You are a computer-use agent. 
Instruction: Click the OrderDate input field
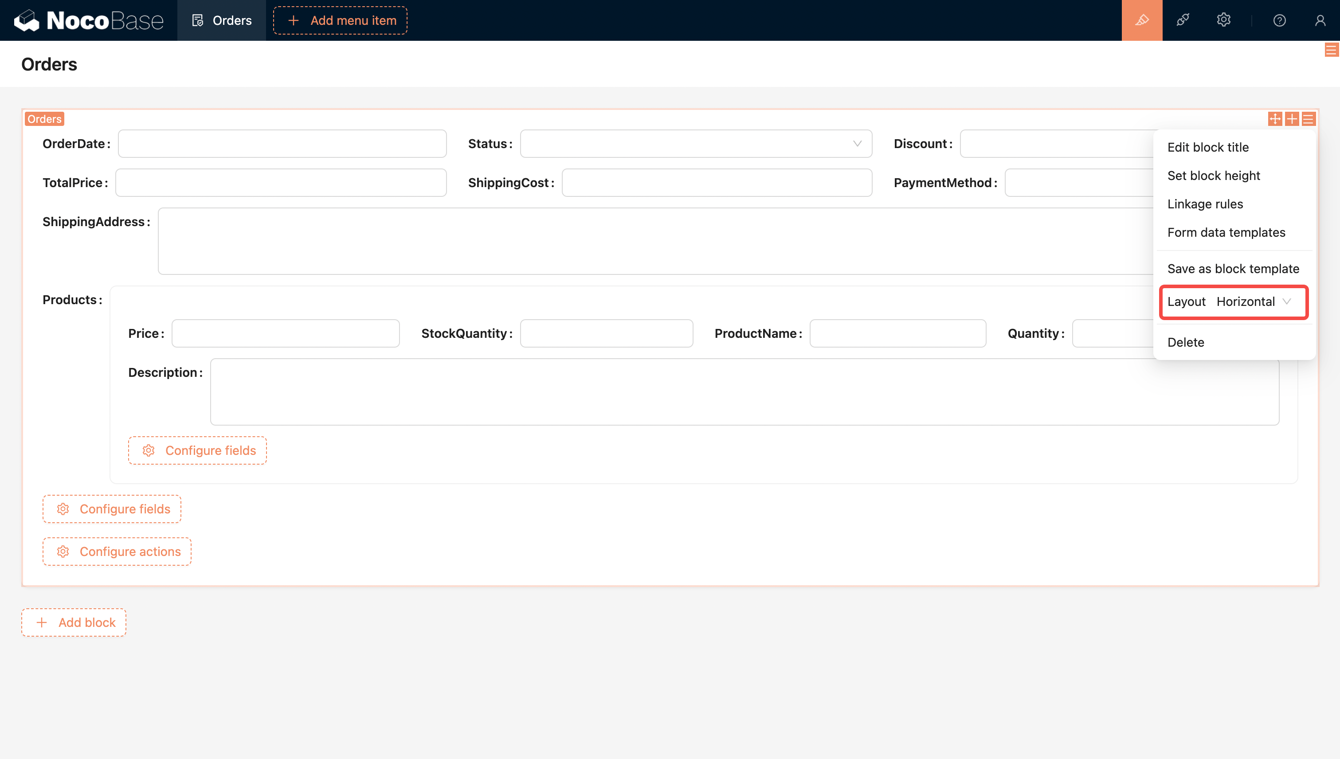click(x=282, y=143)
